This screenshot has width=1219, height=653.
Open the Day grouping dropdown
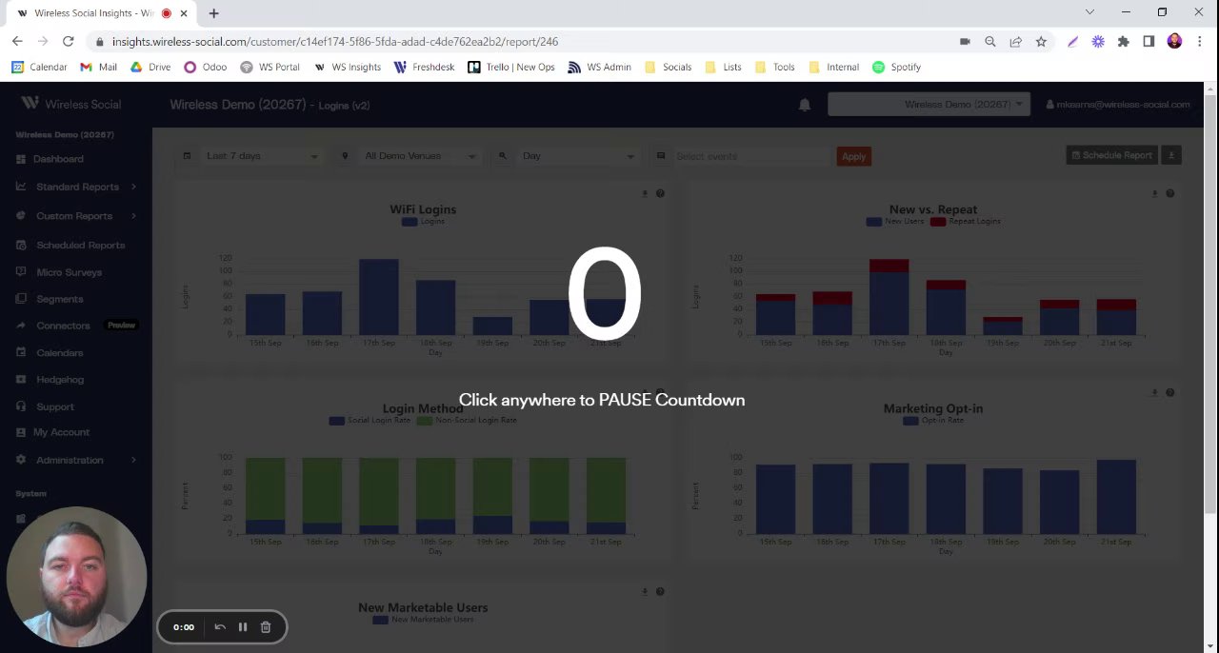click(x=577, y=156)
